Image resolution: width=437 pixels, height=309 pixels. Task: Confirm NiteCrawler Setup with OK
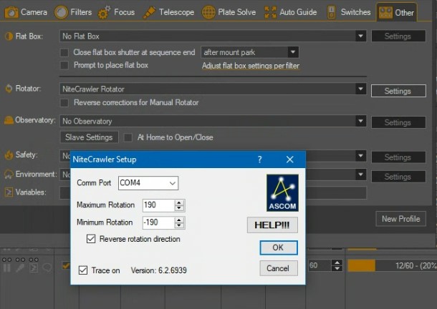click(279, 247)
